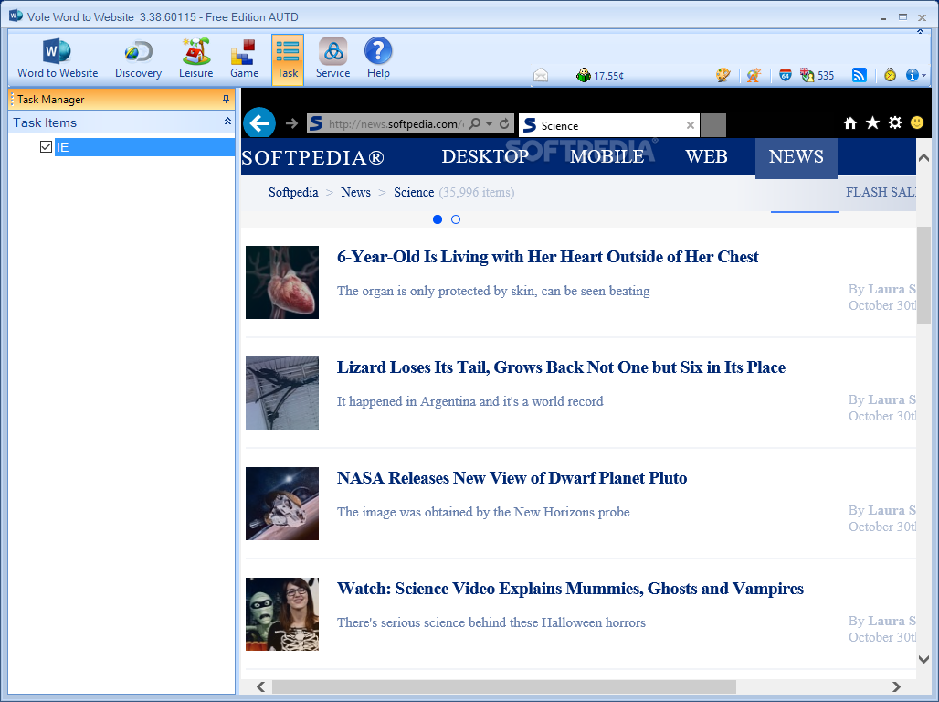Screen dimensions: 939x702
Task: Click the yellow stopwatch icon
Action: [x=890, y=75]
